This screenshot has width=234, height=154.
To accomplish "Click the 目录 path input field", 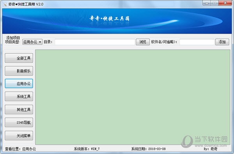I will pyautogui.click(x=95, y=42).
